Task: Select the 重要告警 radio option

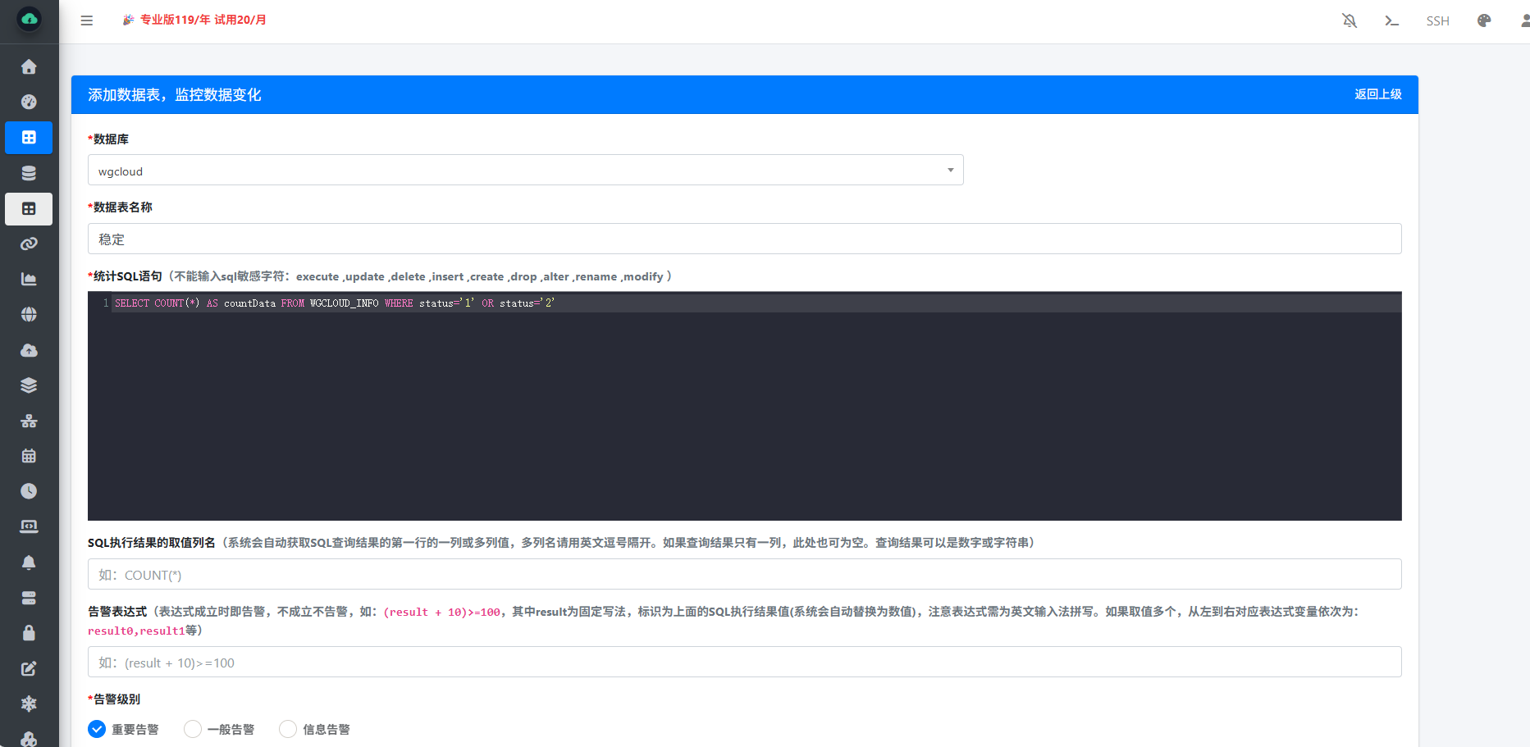Action: (x=97, y=729)
